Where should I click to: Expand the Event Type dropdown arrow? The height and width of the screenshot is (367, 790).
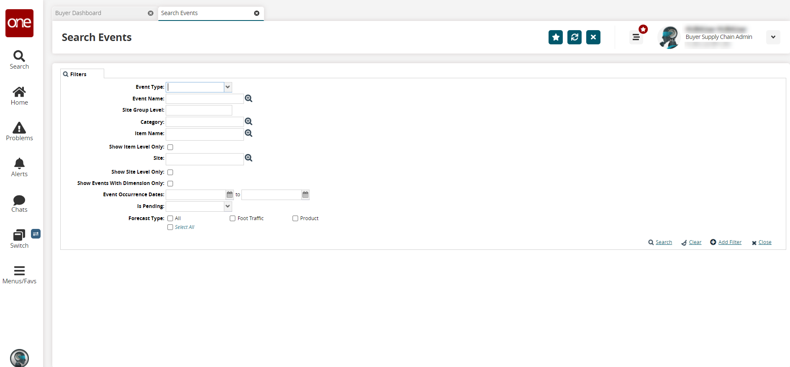(228, 87)
